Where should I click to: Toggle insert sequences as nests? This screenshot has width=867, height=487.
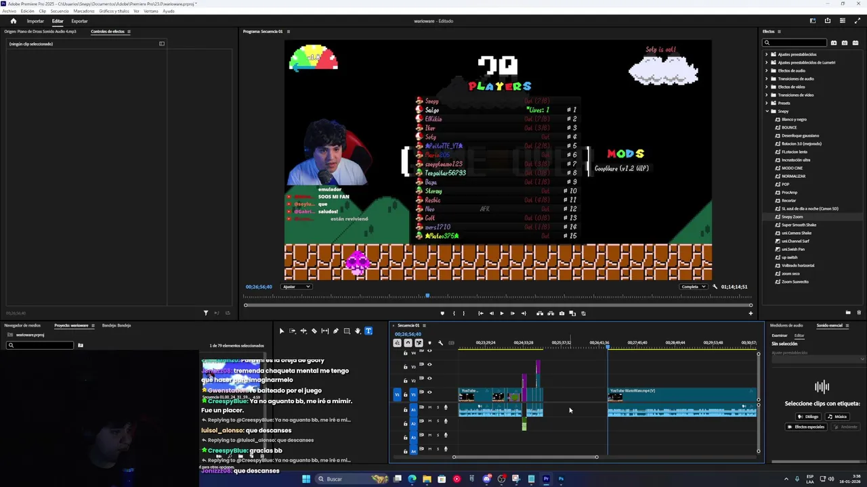pos(397,343)
